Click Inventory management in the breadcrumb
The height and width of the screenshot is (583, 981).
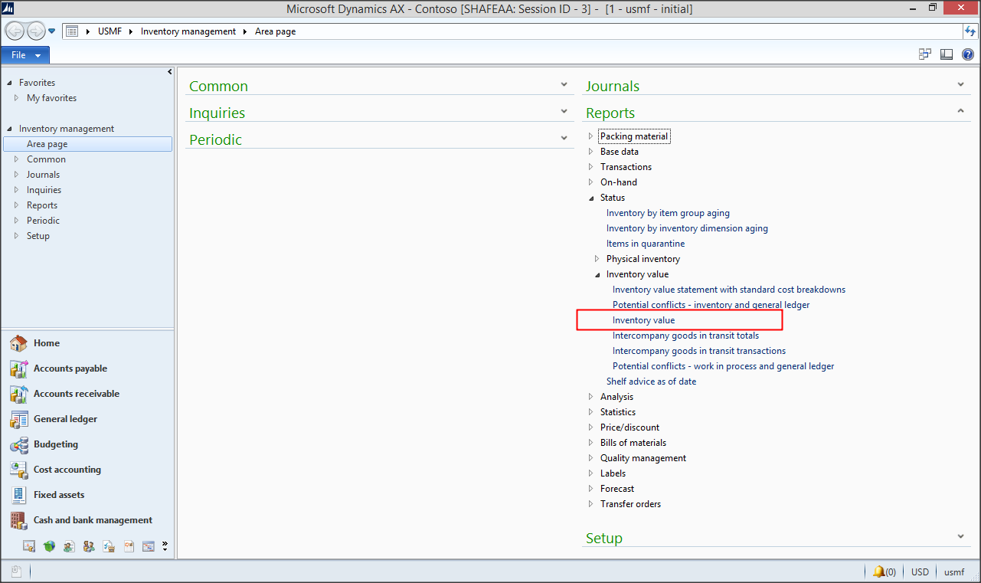pos(188,31)
